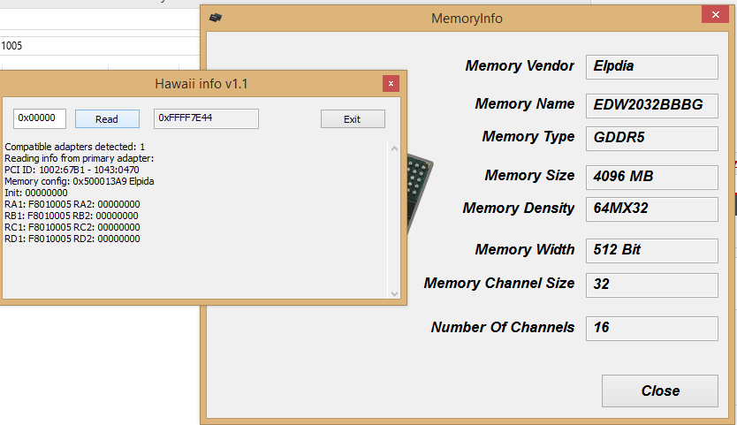Click the Memory Density field 64MX32

tap(652, 209)
